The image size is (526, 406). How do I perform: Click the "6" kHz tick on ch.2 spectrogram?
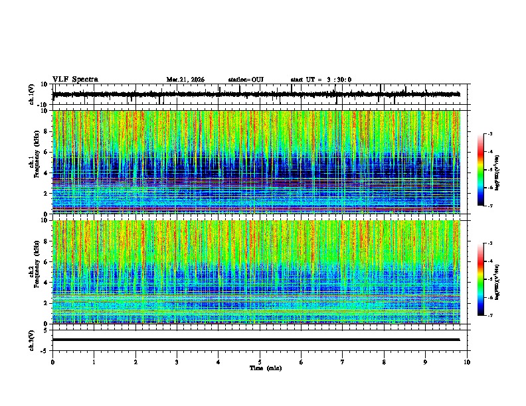(46, 262)
